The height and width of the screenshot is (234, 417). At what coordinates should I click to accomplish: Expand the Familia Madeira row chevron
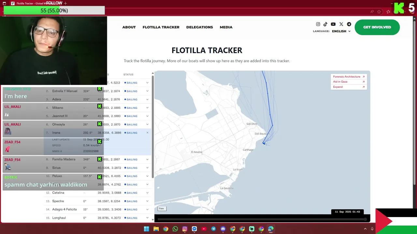(147, 159)
